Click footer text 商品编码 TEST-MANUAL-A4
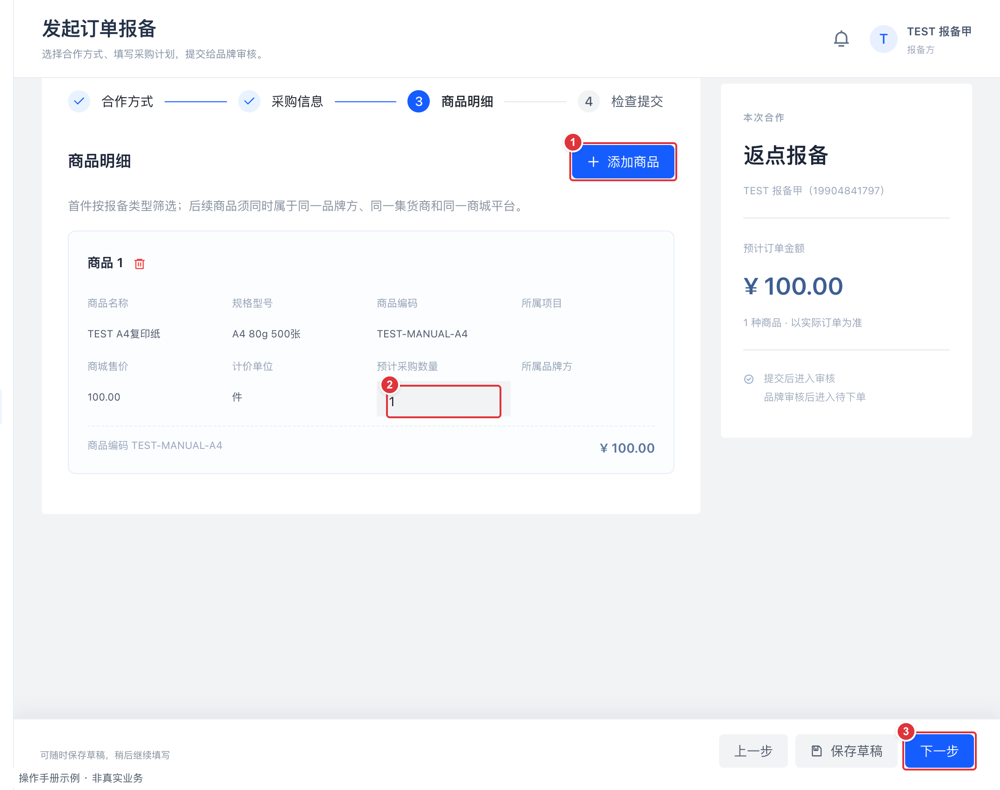Screen dimensions: 1000x790 tap(155, 446)
